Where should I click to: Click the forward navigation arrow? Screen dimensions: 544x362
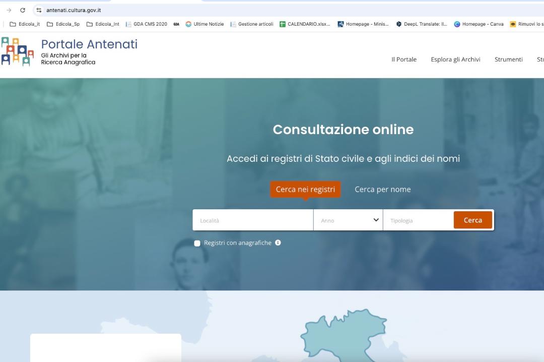[9, 10]
